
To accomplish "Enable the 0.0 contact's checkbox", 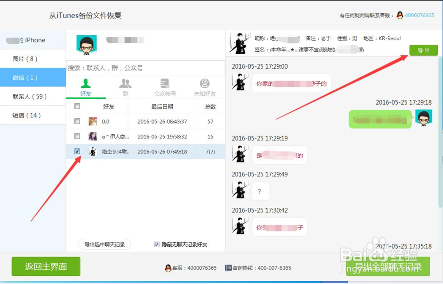I will (77, 121).
